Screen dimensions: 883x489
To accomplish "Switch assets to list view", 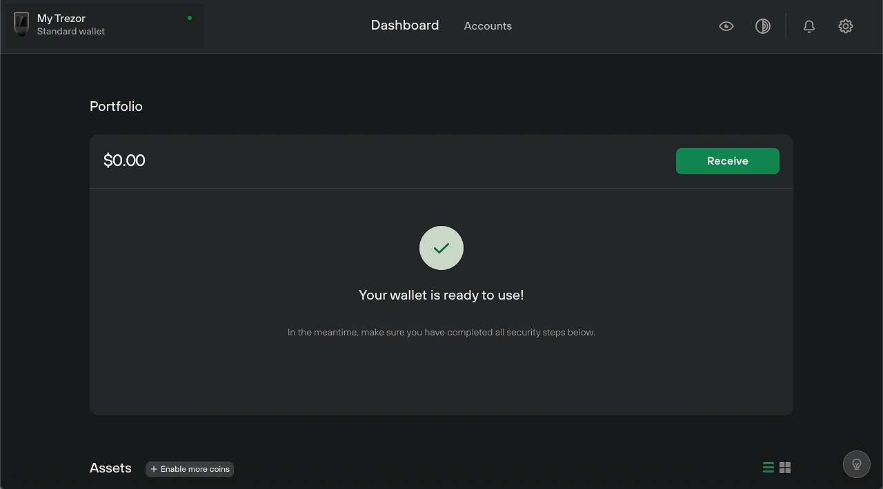I will (768, 468).
